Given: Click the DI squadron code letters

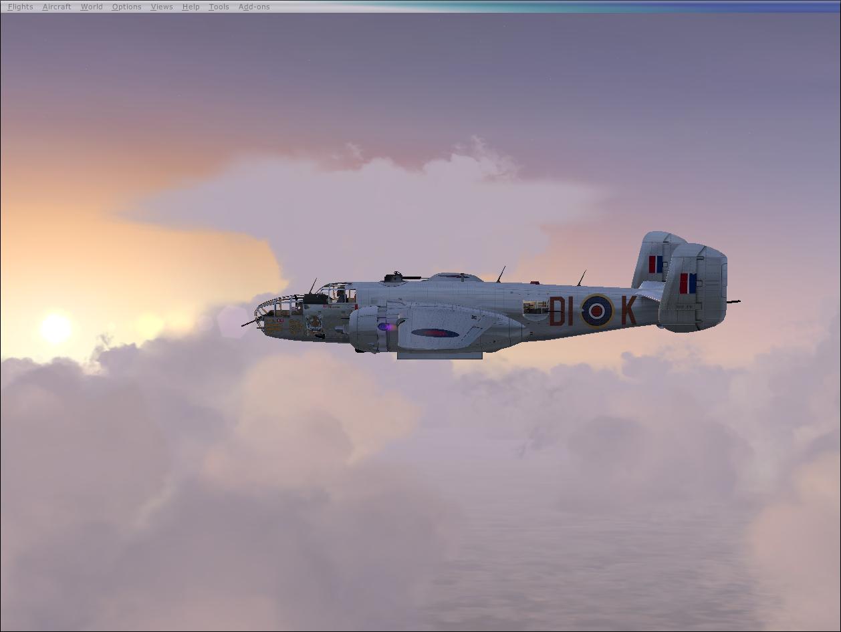Looking at the screenshot, I should pyautogui.click(x=561, y=312).
